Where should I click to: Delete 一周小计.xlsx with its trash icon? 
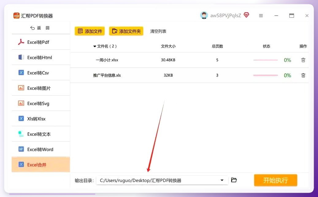pyautogui.click(x=303, y=60)
